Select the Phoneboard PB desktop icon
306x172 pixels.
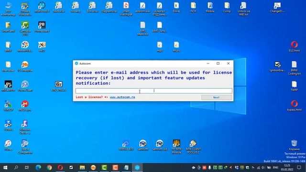tap(42, 27)
